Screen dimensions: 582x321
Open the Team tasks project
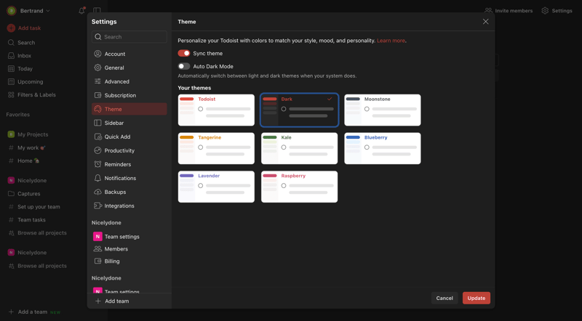pos(31,220)
